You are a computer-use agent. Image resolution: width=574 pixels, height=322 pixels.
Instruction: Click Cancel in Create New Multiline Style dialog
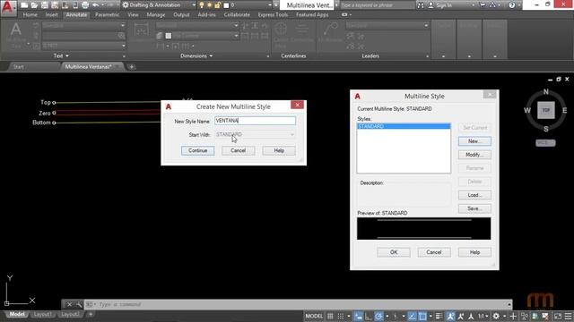pyautogui.click(x=238, y=150)
